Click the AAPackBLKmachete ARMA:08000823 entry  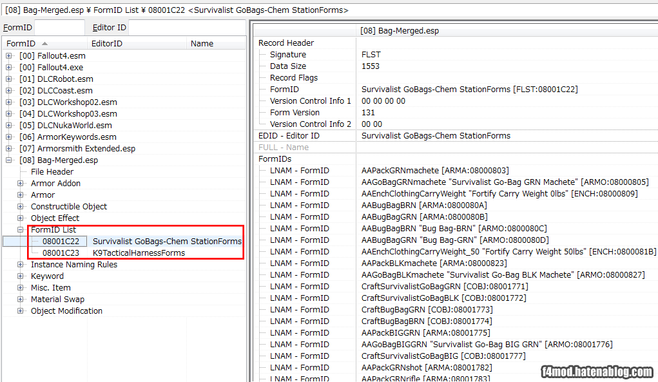(x=434, y=263)
